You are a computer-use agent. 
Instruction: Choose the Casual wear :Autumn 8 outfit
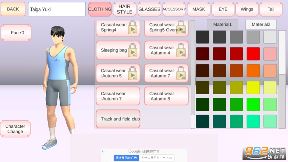[166, 96]
